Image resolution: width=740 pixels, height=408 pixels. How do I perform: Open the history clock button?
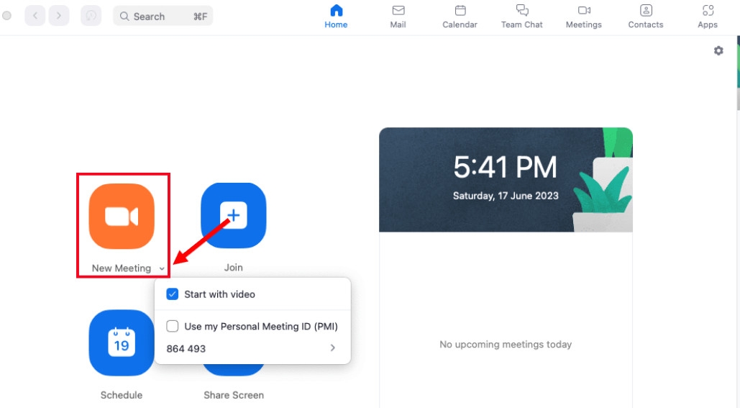(91, 16)
